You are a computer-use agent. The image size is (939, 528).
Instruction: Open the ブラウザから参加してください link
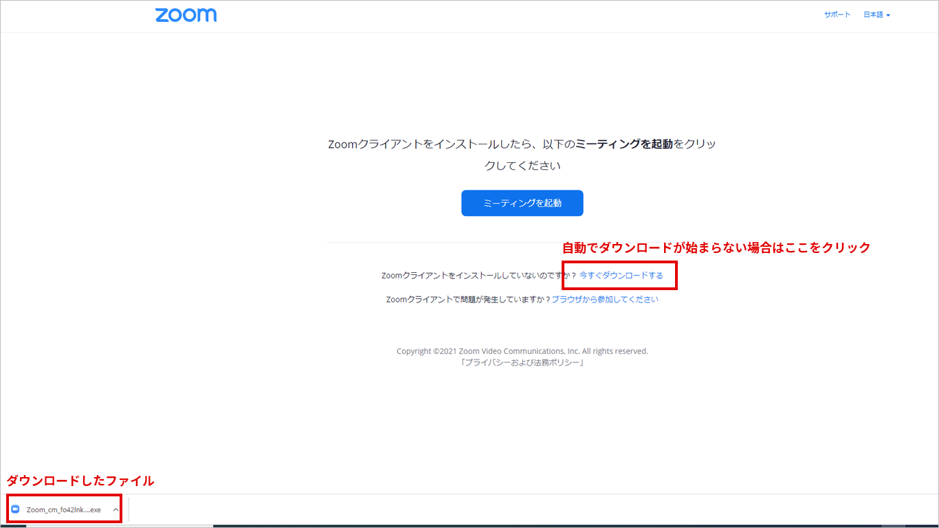pyautogui.click(x=605, y=299)
